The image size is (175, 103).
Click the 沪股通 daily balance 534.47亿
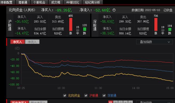pos(40,33)
